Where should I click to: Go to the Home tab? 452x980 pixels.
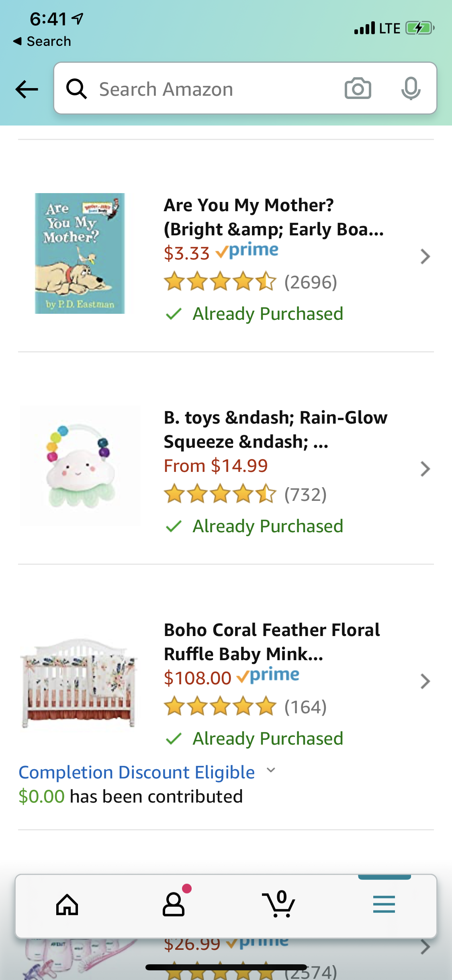tap(67, 905)
